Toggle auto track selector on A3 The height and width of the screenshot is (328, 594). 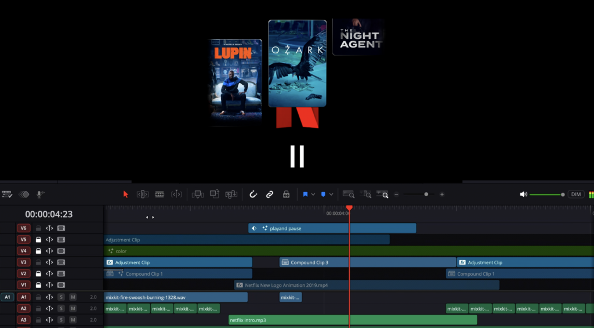coord(49,320)
